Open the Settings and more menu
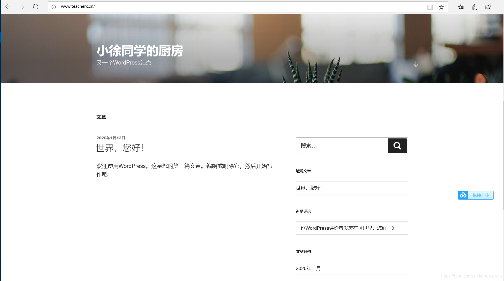504x281 pixels. (x=502, y=7)
